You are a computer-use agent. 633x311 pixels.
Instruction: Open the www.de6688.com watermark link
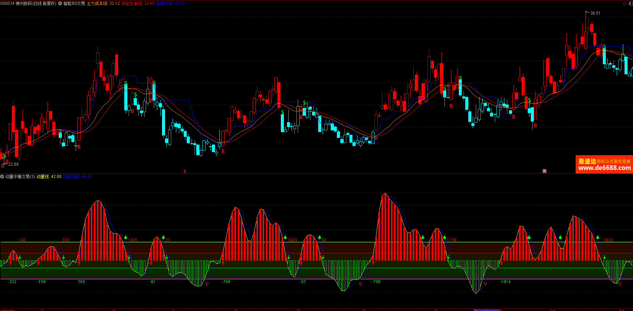[604, 168]
